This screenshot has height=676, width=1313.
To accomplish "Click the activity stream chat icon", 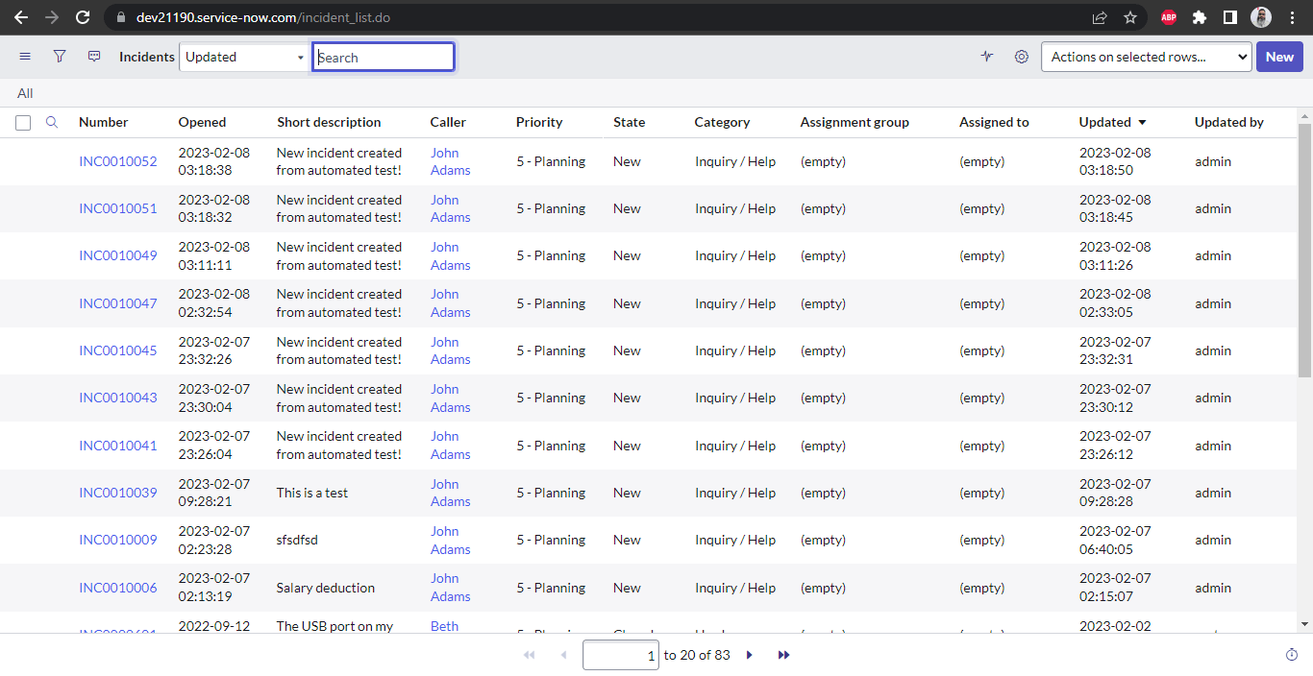I will pyautogui.click(x=94, y=57).
